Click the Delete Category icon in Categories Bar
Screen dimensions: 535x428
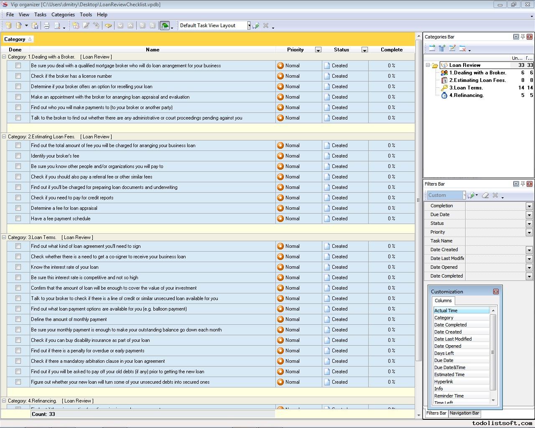462,49
